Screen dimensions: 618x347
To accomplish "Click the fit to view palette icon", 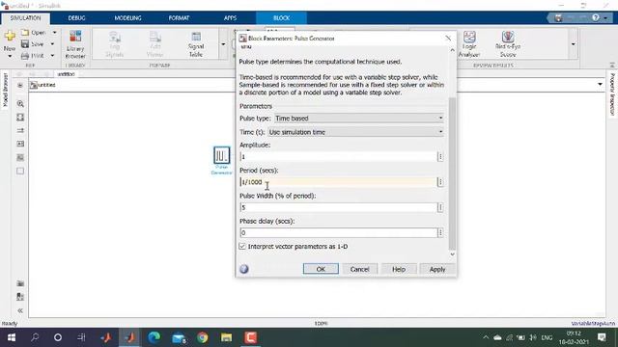I will (x=20, y=118).
